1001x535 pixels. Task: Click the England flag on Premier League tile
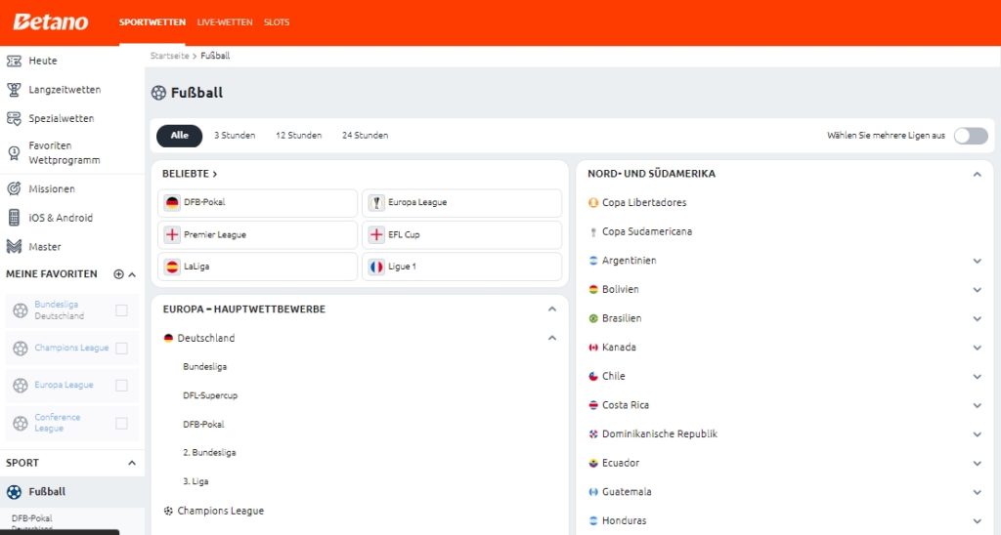[172, 234]
